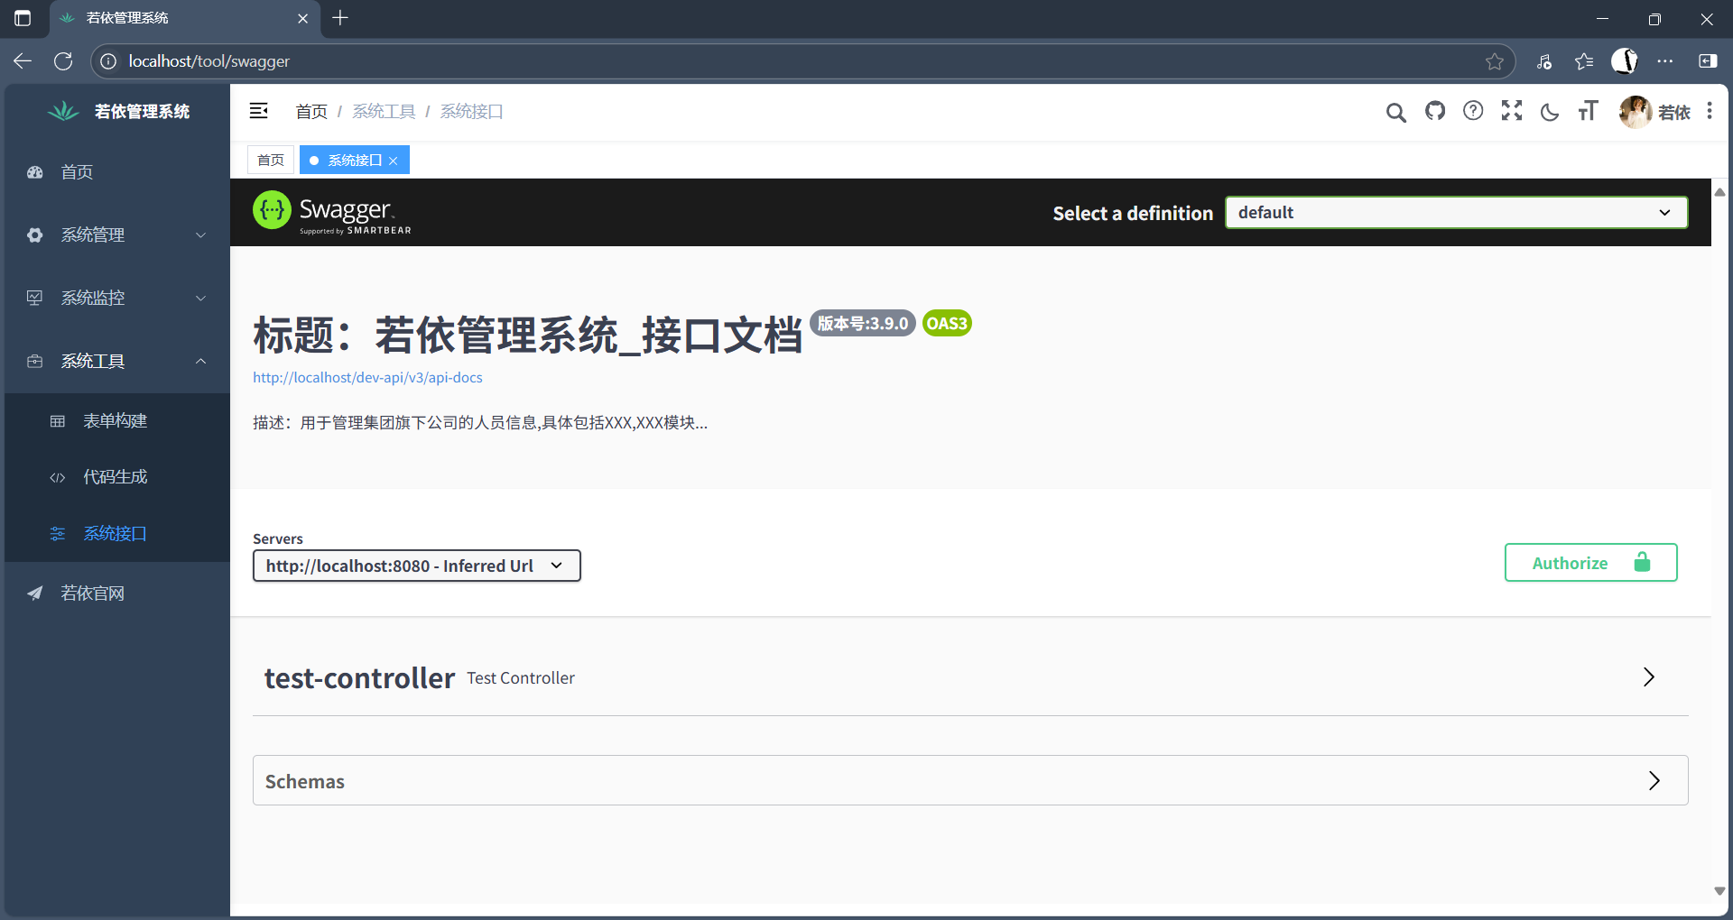Click the lock icon on Authorize button

[x=1642, y=562]
